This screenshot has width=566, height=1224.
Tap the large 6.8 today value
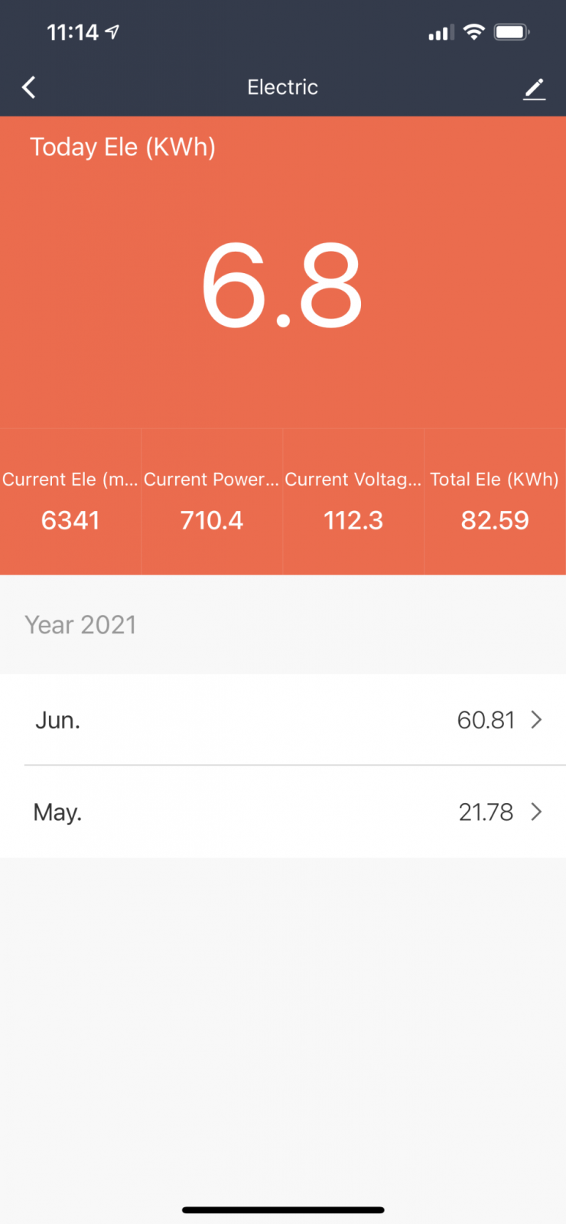281,285
